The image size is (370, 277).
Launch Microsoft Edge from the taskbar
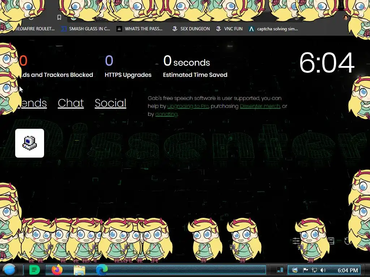102,270
